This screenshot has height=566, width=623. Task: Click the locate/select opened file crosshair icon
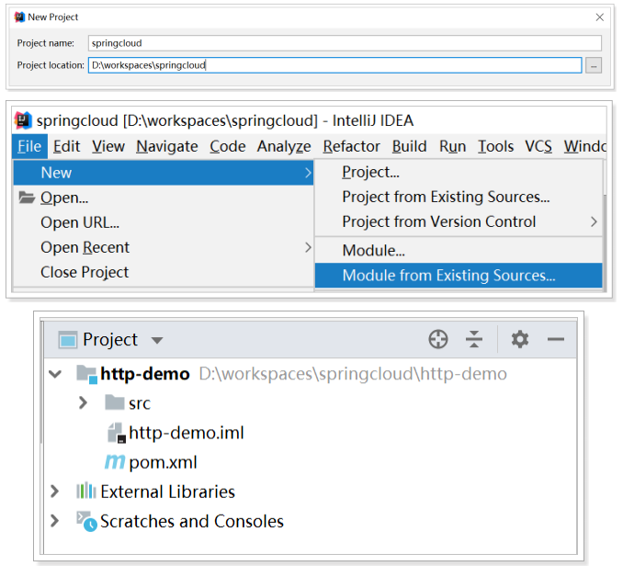point(438,339)
